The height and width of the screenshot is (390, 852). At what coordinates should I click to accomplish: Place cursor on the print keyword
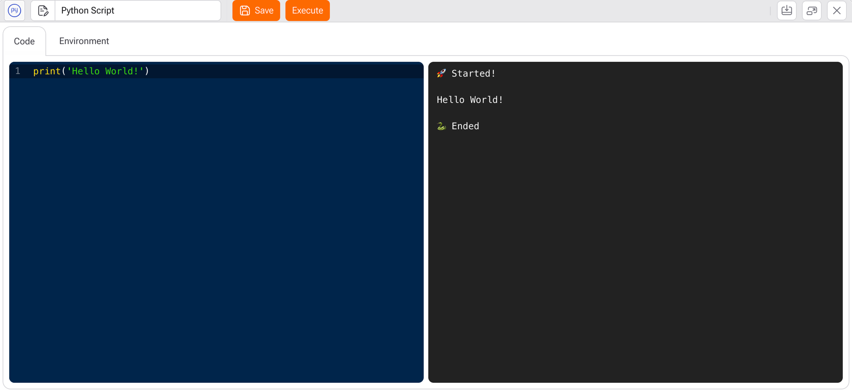[47, 71]
